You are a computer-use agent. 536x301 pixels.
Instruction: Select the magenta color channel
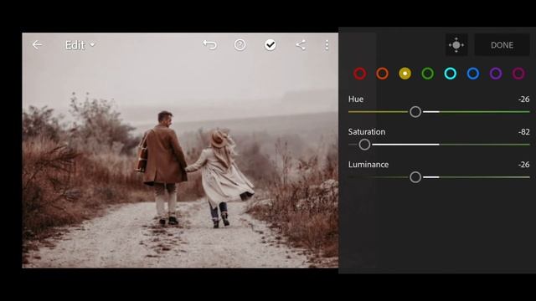click(x=518, y=74)
